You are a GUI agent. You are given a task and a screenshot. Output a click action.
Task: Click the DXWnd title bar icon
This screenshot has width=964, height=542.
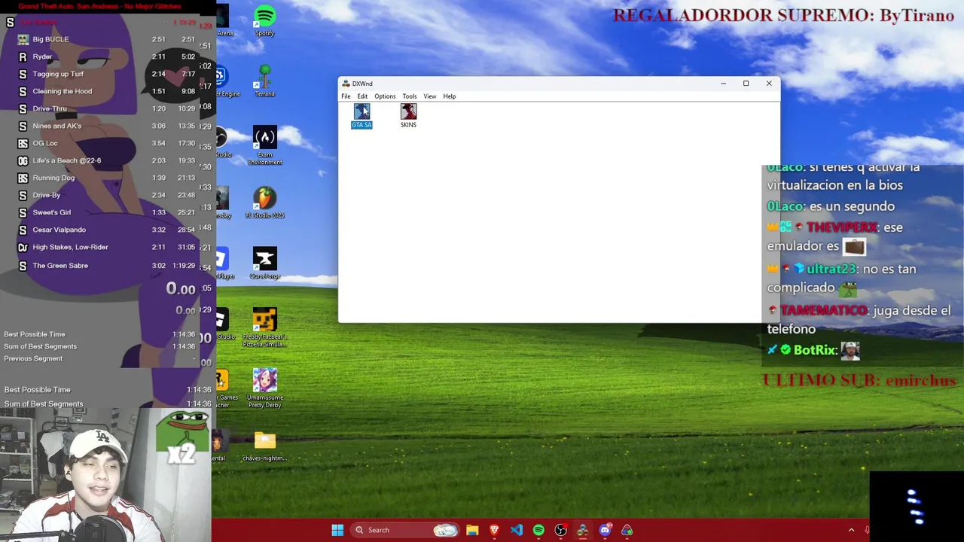(x=346, y=84)
